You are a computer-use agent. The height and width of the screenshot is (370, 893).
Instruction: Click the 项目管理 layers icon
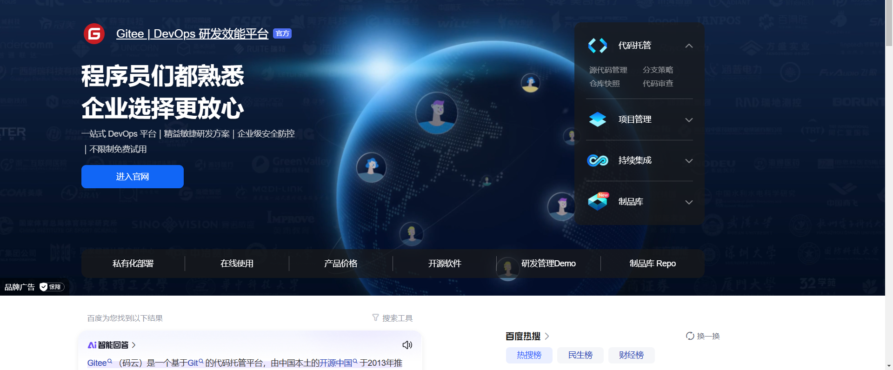pyautogui.click(x=598, y=119)
